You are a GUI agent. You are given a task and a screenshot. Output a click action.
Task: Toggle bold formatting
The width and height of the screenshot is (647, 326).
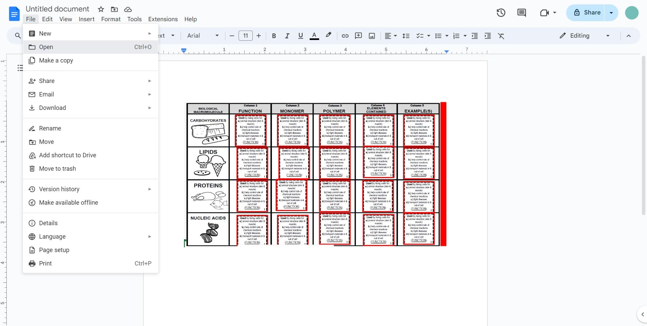click(x=274, y=36)
